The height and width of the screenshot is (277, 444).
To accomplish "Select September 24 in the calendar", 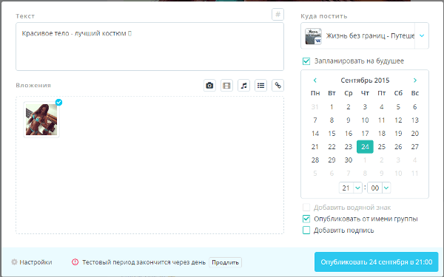I will pos(365,147).
